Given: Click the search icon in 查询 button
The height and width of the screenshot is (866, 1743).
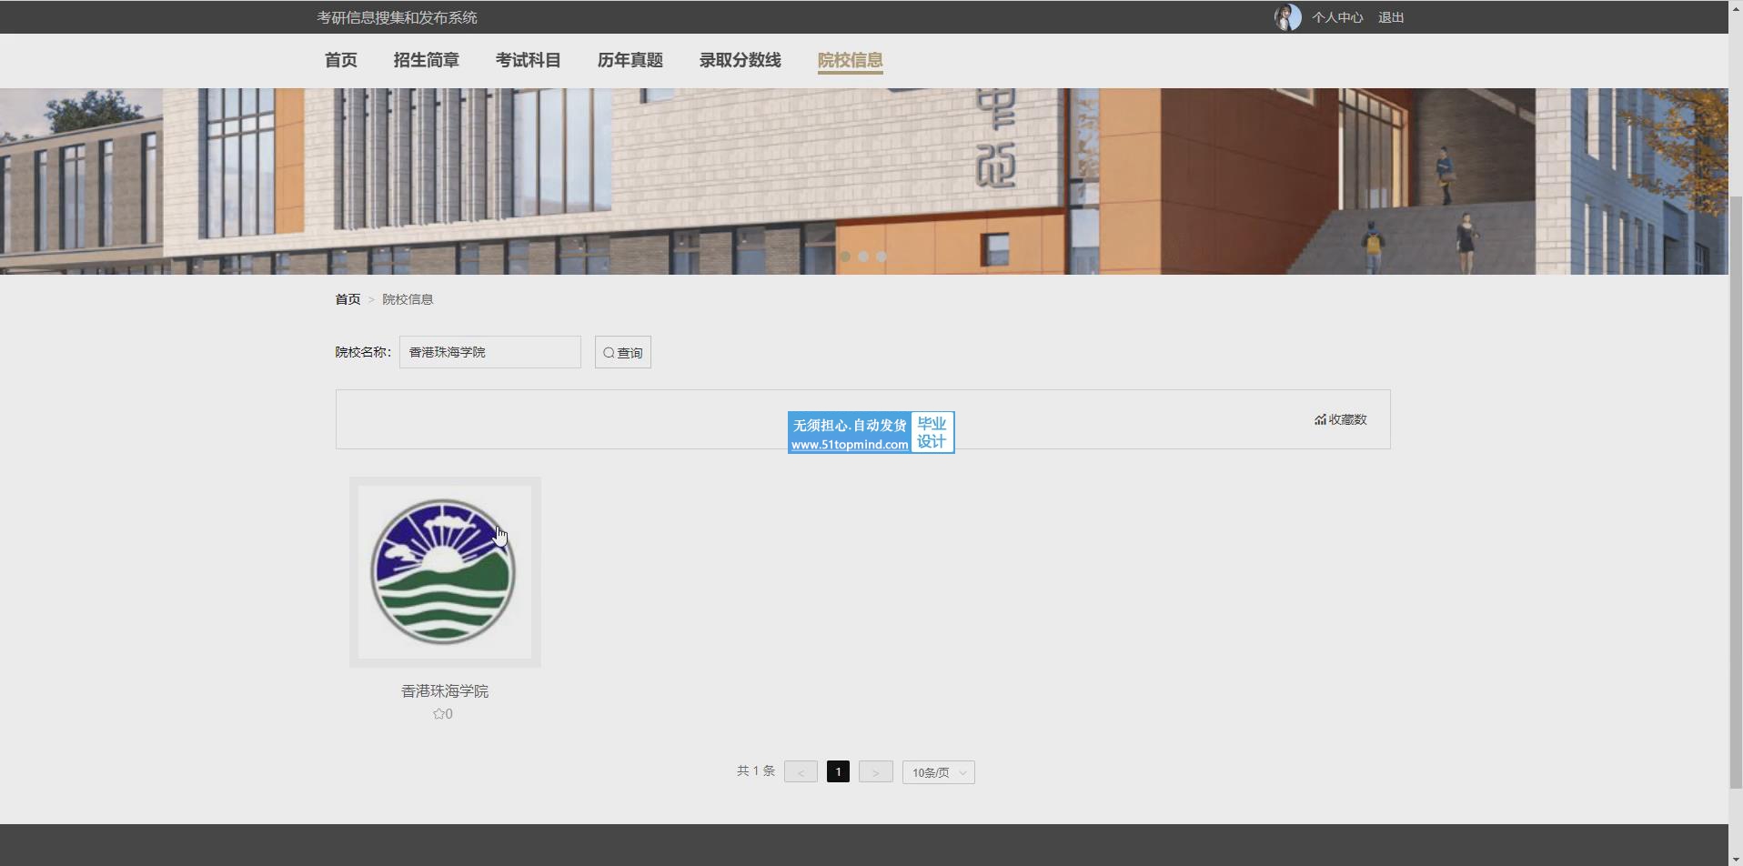Looking at the screenshot, I should 609,353.
